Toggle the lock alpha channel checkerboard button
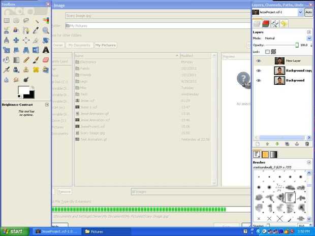This screenshot has height=236, width=315. pos(273,52)
